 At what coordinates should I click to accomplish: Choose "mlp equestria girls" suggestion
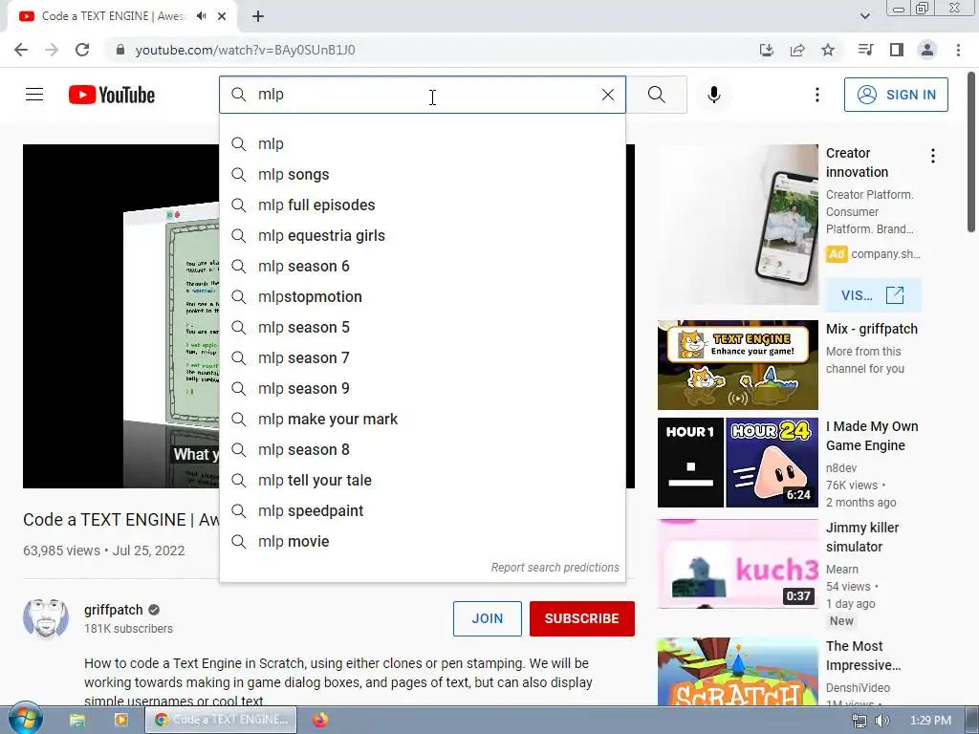tap(422, 236)
